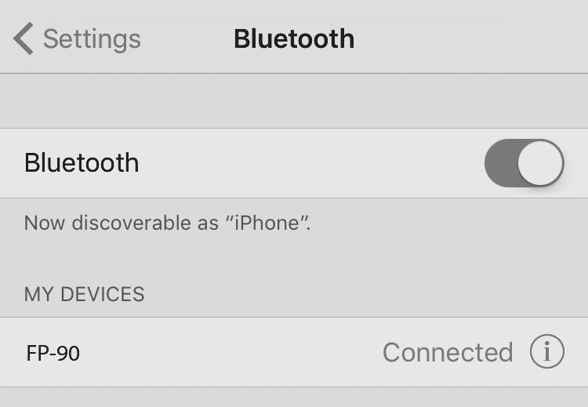
Task: Click the gray track of Bluetooth switch
Action: pyautogui.click(x=501, y=163)
